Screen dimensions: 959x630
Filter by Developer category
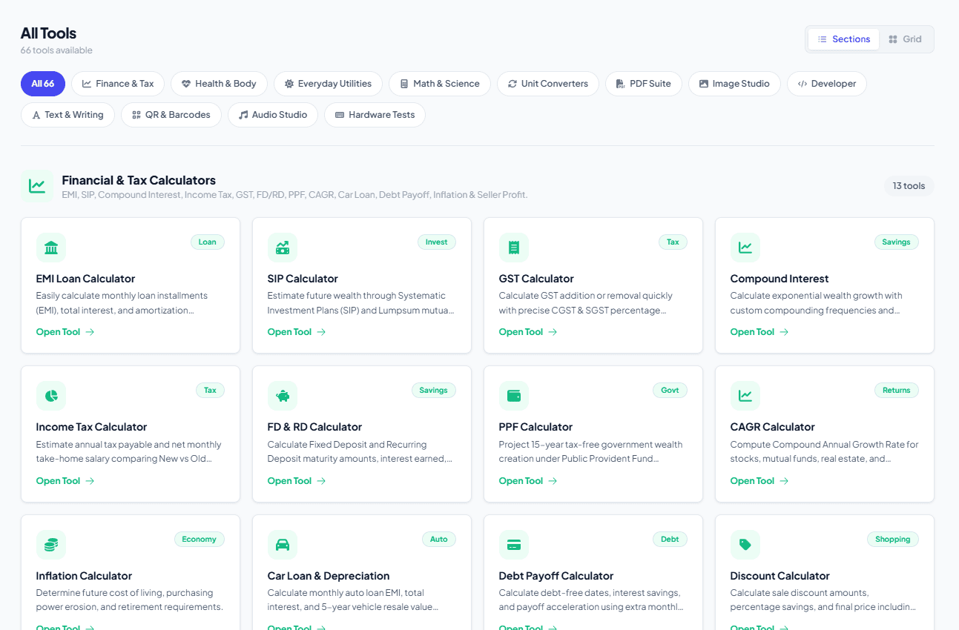(827, 84)
